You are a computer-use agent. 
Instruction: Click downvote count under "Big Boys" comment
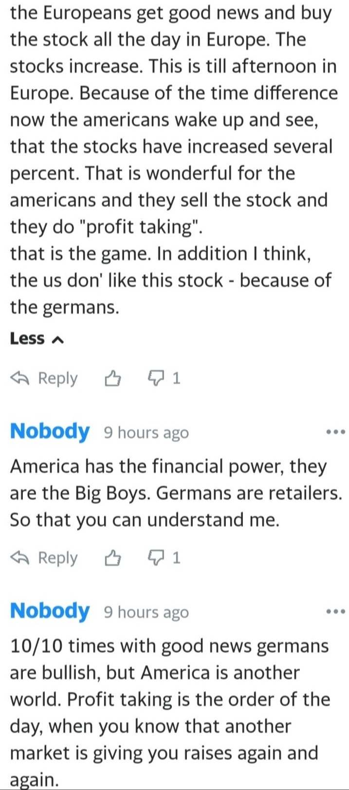point(176,558)
